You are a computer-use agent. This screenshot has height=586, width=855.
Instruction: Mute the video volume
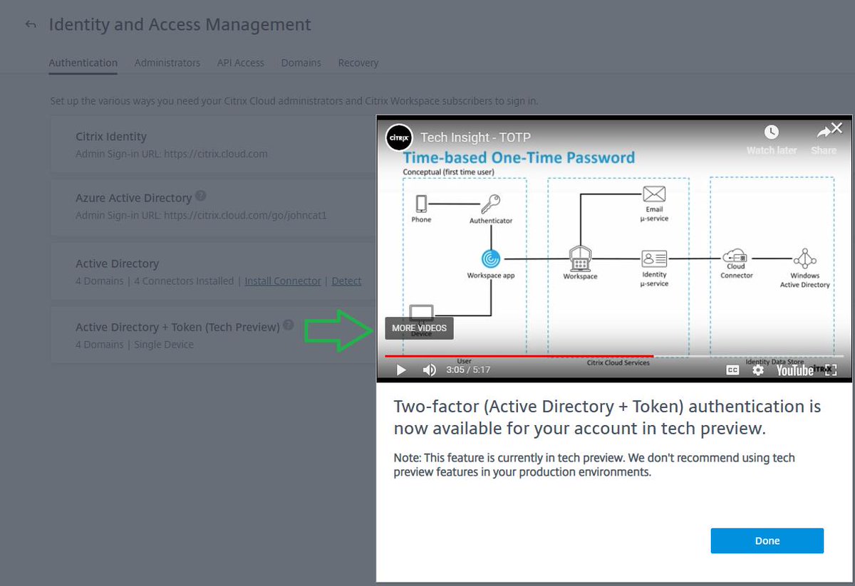point(430,370)
